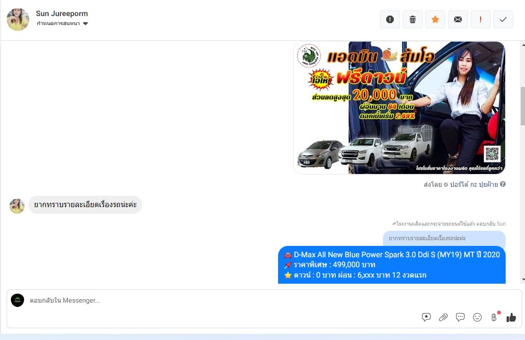
Task: Mark conversation as spam with exclamation circle icon
Action: (390, 19)
